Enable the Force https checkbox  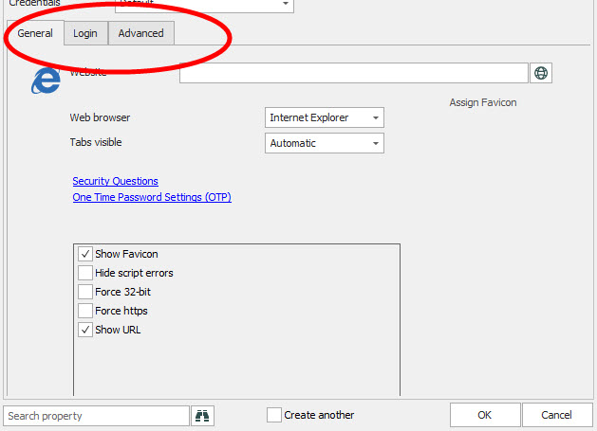tap(85, 311)
